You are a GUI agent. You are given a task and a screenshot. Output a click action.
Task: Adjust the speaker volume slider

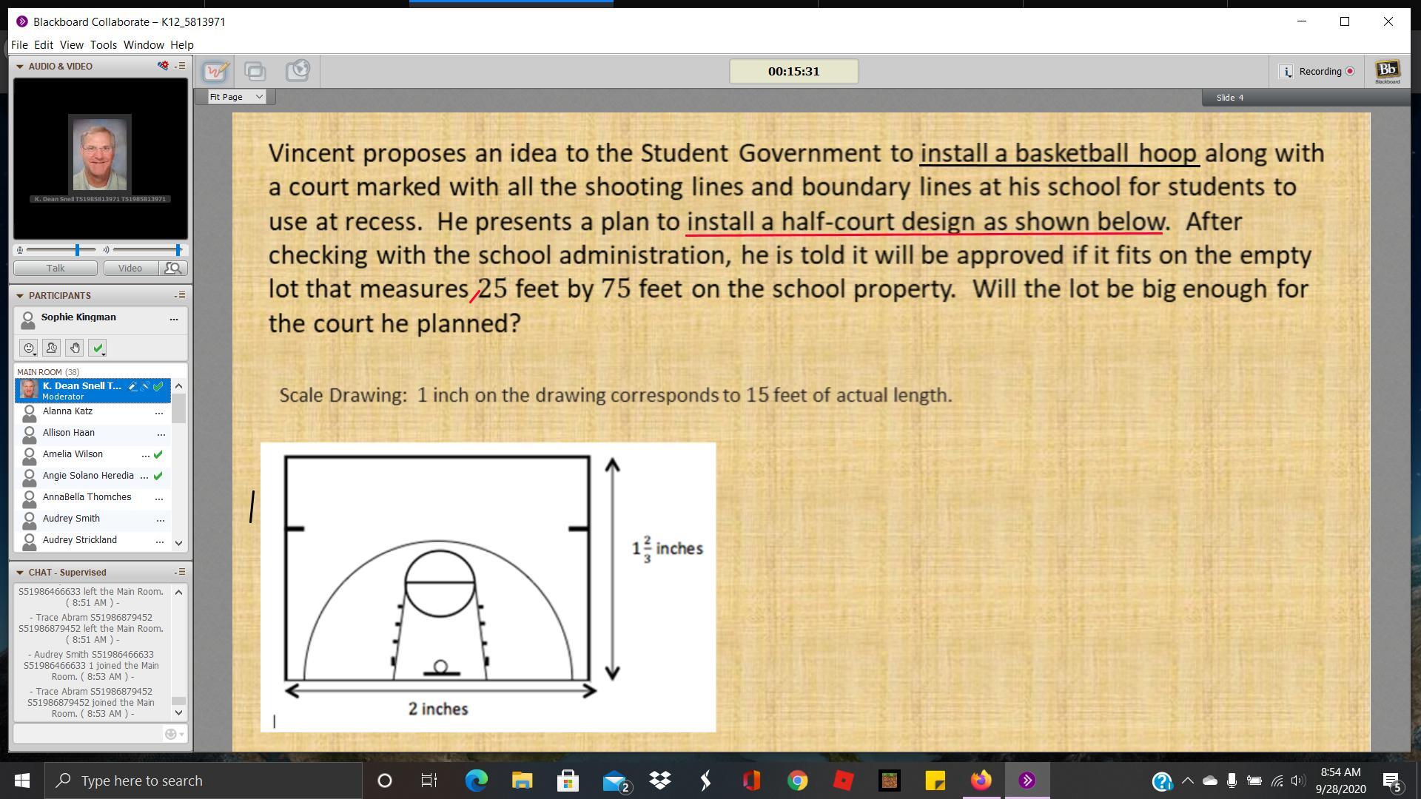coord(178,250)
